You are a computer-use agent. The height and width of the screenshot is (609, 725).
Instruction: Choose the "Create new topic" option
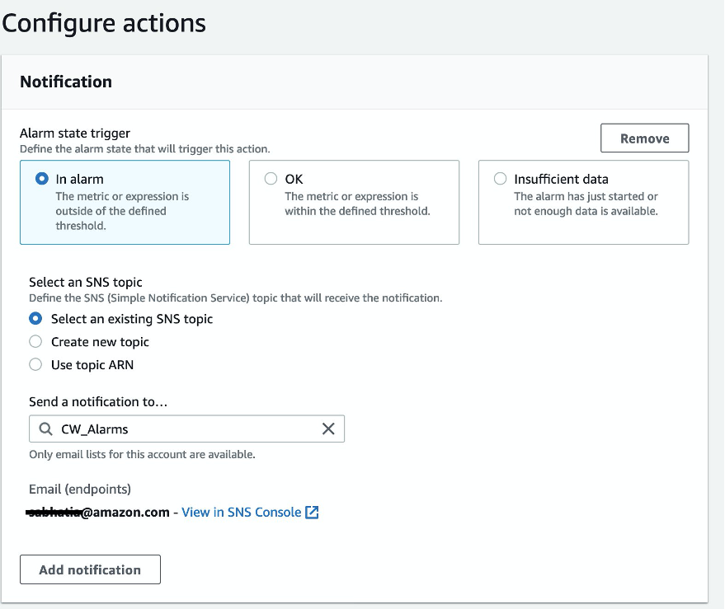(x=35, y=342)
